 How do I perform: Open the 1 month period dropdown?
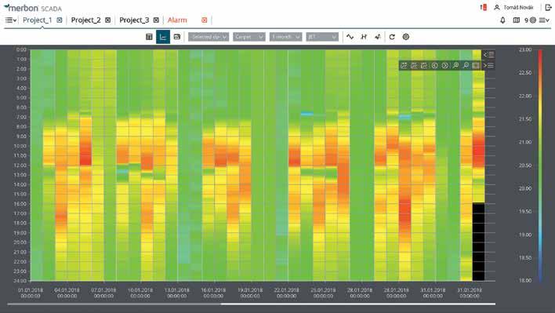click(285, 37)
